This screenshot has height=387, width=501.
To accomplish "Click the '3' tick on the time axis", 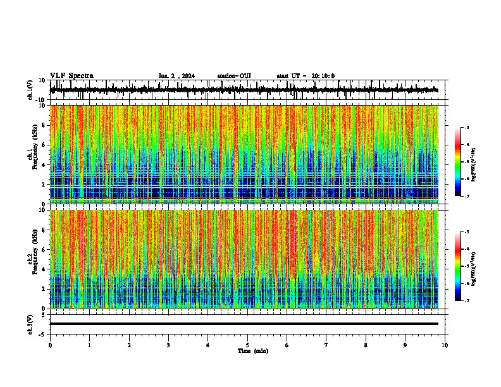I will (x=168, y=345).
